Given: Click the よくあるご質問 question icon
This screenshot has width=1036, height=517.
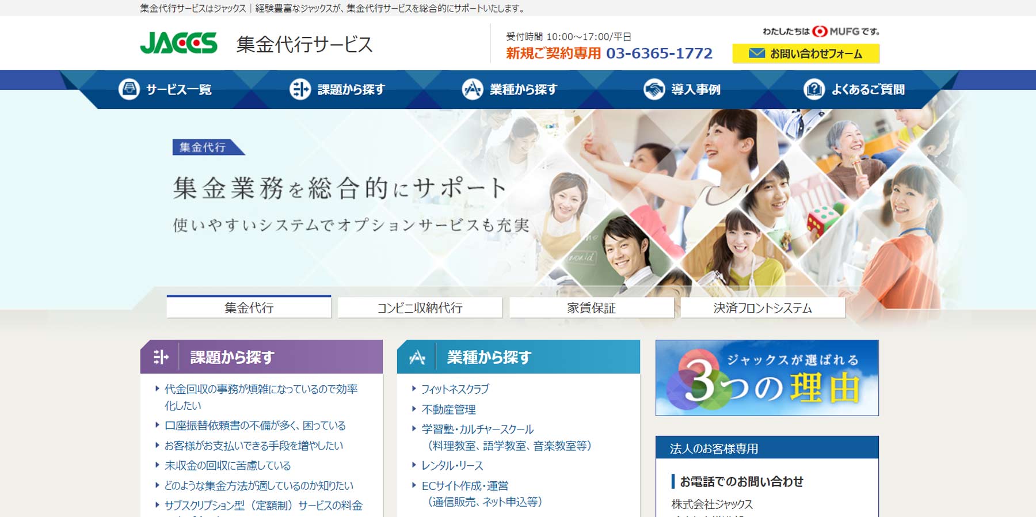Looking at the screenshot, I should [x=814, y=89].
